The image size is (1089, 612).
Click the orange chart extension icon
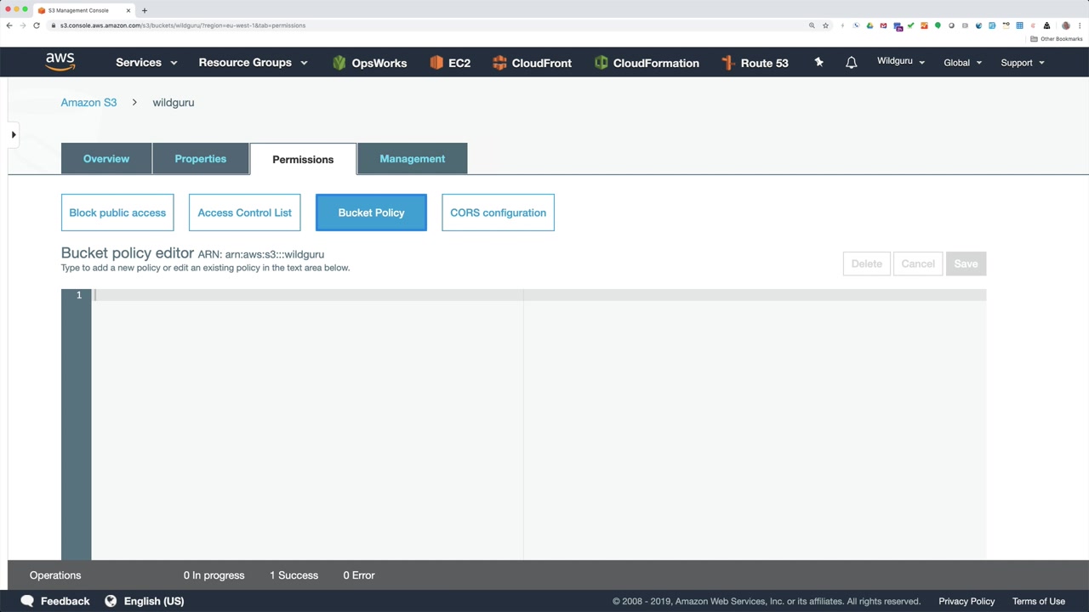click(x=924, y=25)
